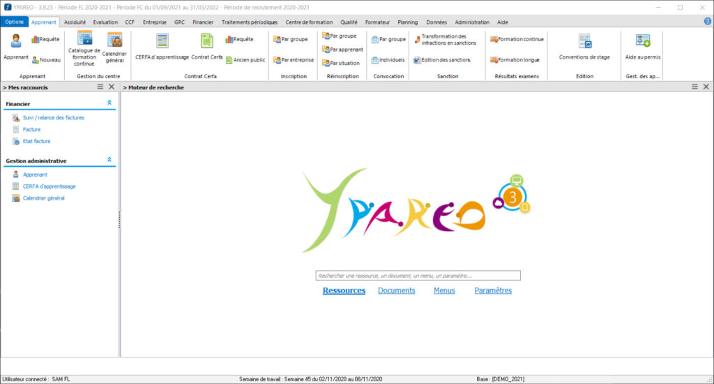Open Formation longue exam results
The width and height of the screenshot is (714, 384).
(515, 60)
